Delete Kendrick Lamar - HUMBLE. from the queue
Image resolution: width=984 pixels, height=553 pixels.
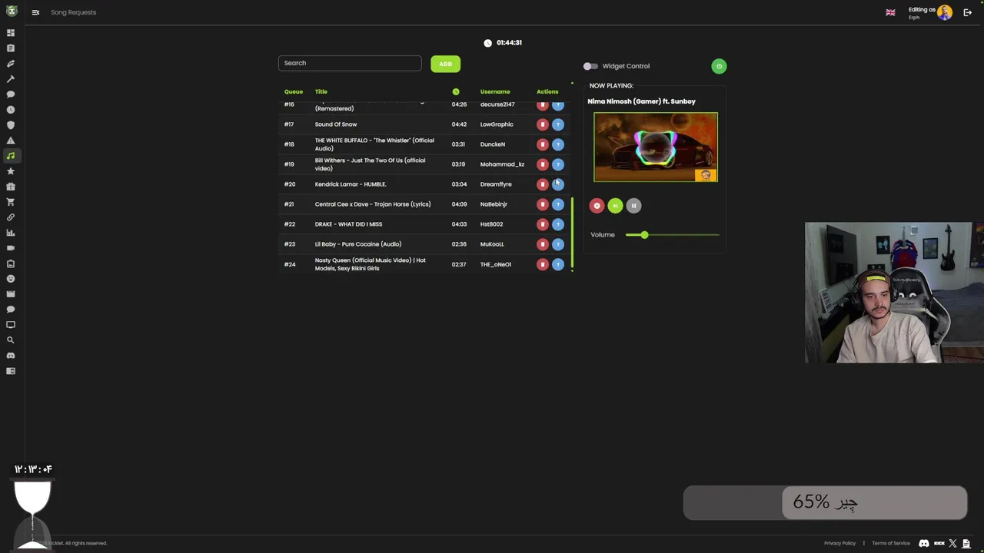[x=543, y=184]
